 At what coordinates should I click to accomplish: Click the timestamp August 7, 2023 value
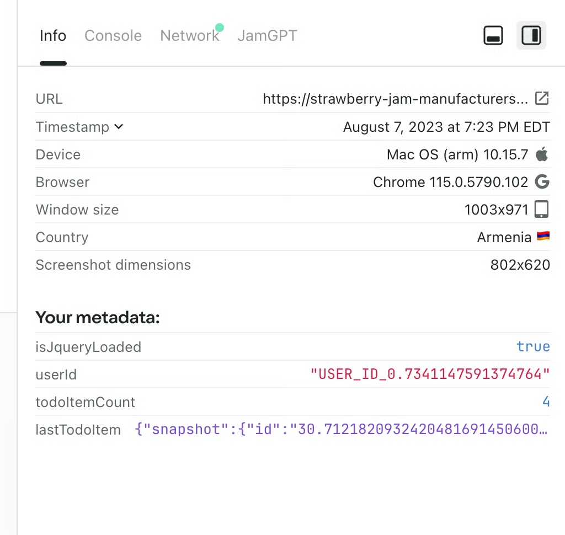click(446, 127)
